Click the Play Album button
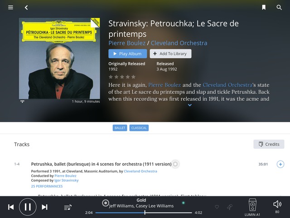Image resolution: width=290 pixels, height=218 pixels. coord(128,54)
